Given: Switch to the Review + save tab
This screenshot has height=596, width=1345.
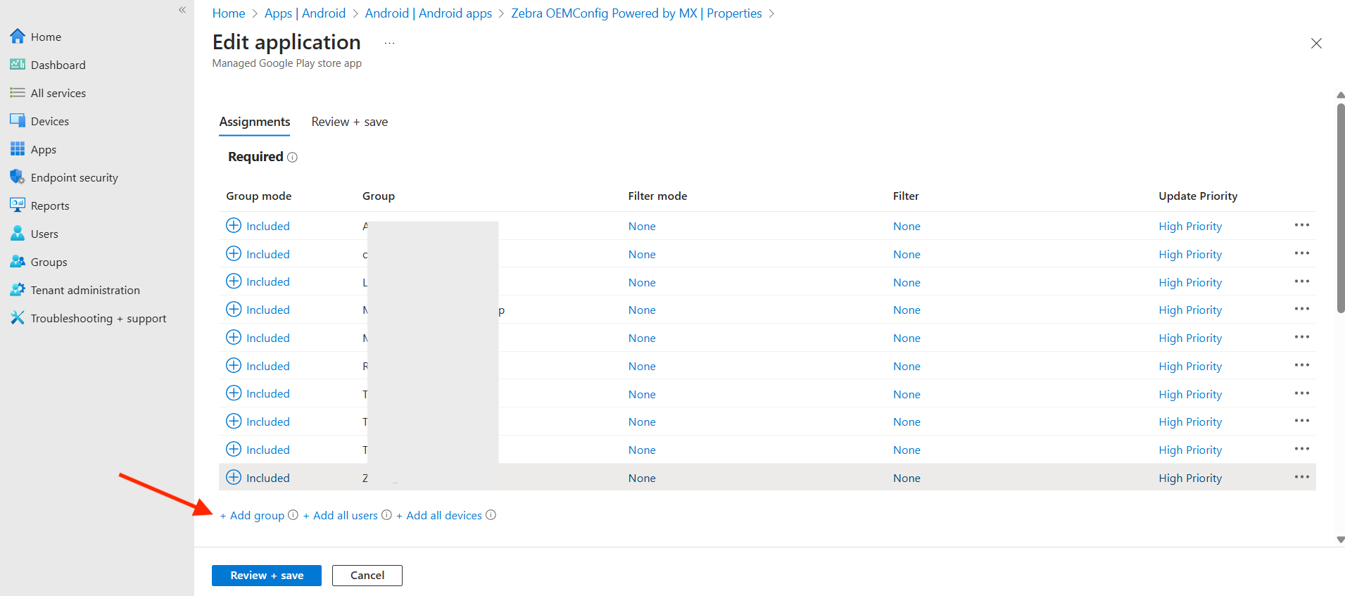Looking at the screenshot, I should 349,122.
